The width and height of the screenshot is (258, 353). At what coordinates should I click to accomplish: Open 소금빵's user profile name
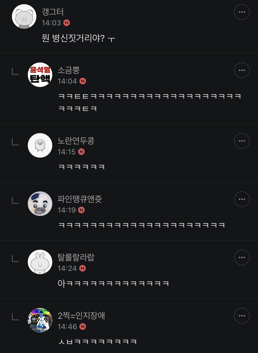click(x=69, y=70)
